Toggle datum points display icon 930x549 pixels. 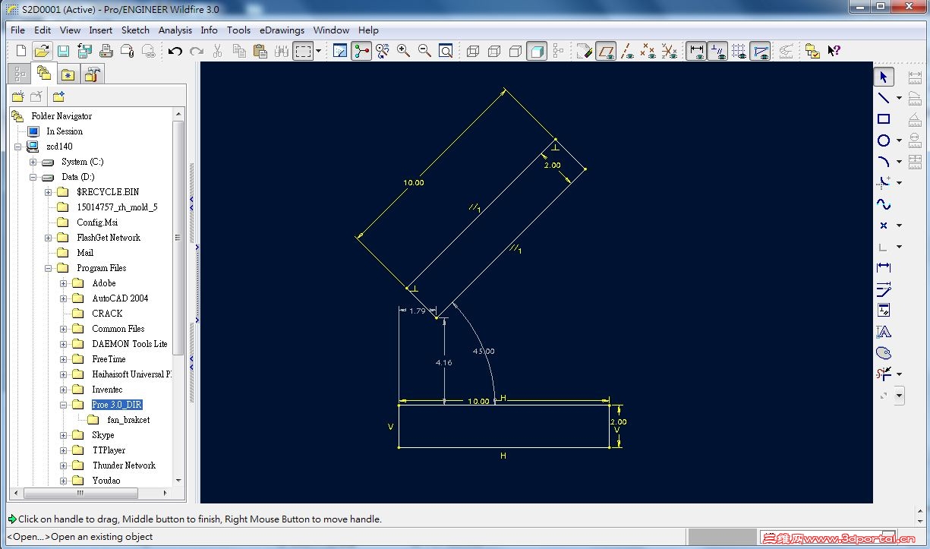click(x=648, y=51)
